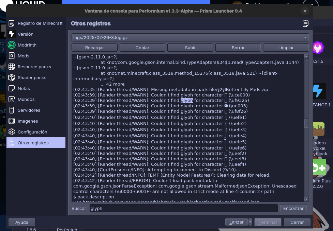
Task: Open the Imagenes screenshot icon
Action: (12, 121)
